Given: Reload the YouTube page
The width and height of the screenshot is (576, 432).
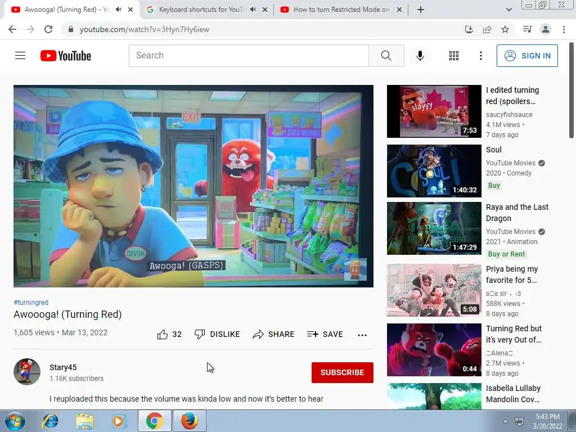Looking at the screenshot, I should tap(48, 29).
